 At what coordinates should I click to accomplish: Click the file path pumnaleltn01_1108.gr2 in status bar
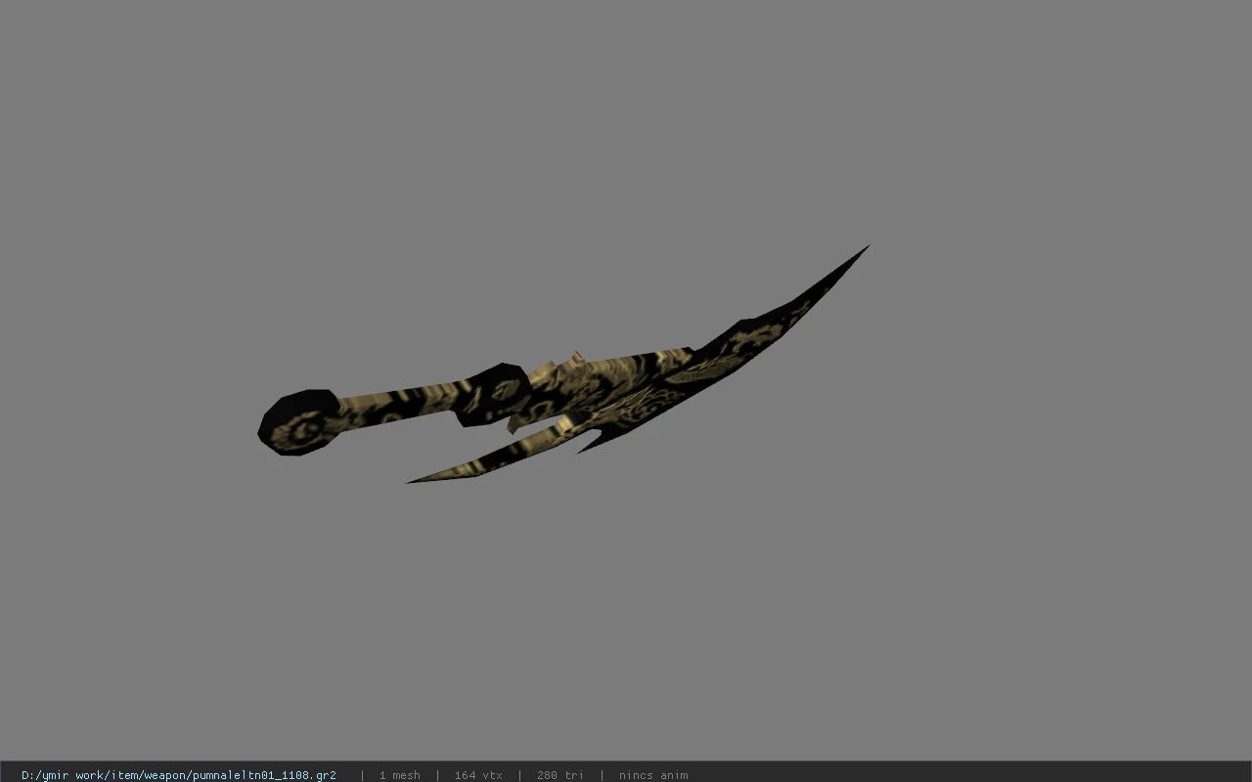click(x=179, y=775)
